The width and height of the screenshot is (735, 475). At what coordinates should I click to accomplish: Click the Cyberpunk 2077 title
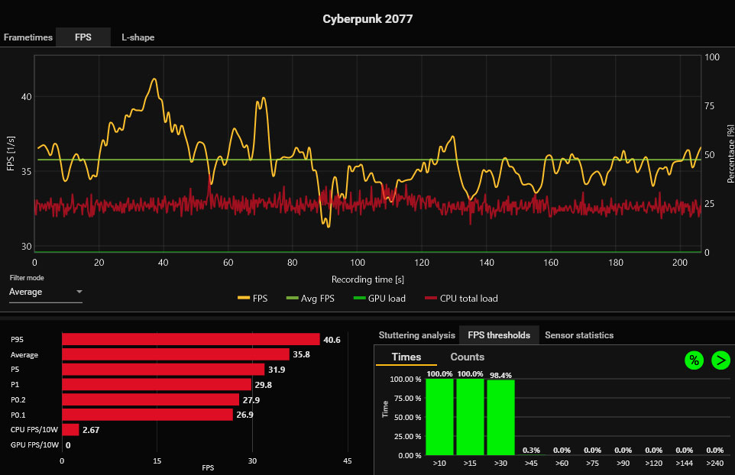tap(367, 19)
